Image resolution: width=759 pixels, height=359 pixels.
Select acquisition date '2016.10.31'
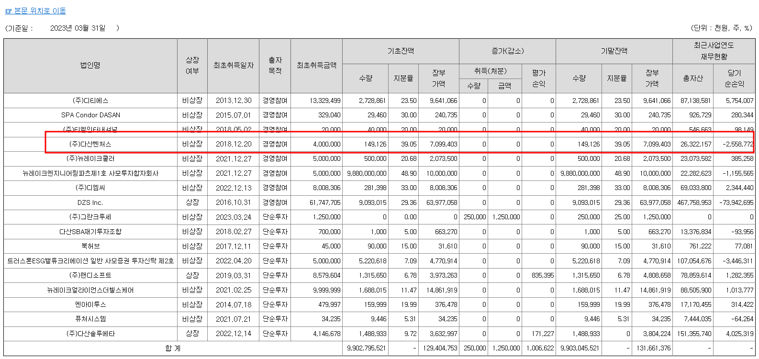coord(234,202)
